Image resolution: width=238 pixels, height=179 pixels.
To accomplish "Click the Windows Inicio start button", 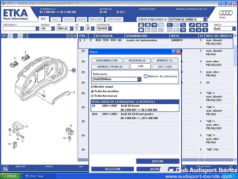I will coord(10,176).
